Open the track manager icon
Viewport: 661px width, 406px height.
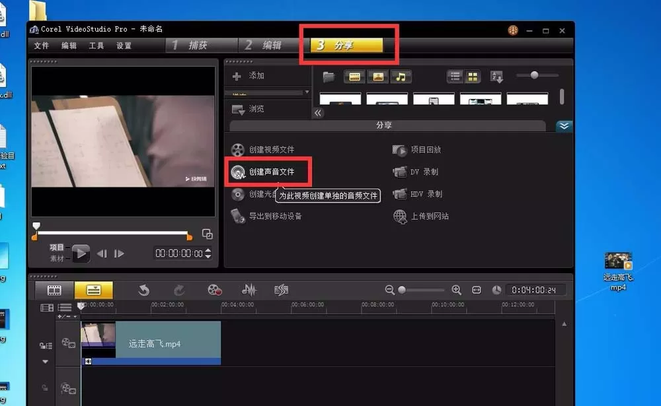click(x=65, y=308)
